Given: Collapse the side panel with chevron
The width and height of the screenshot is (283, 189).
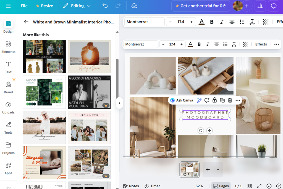Looking at the screenshot, I should (x=119, y=103).
